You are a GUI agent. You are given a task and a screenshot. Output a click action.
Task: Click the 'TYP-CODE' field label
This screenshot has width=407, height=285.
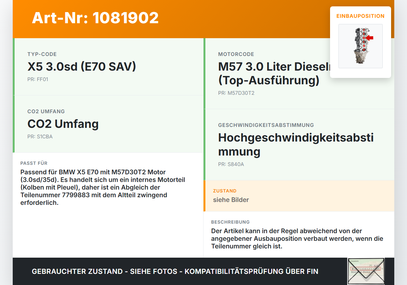point(42,54)
